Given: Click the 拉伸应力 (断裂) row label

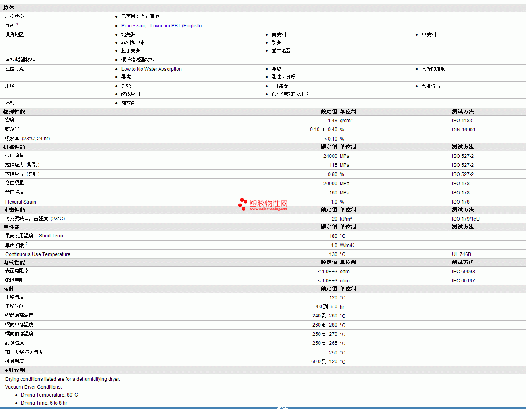Looking at the screenshot, I should (x=22, y=165).
